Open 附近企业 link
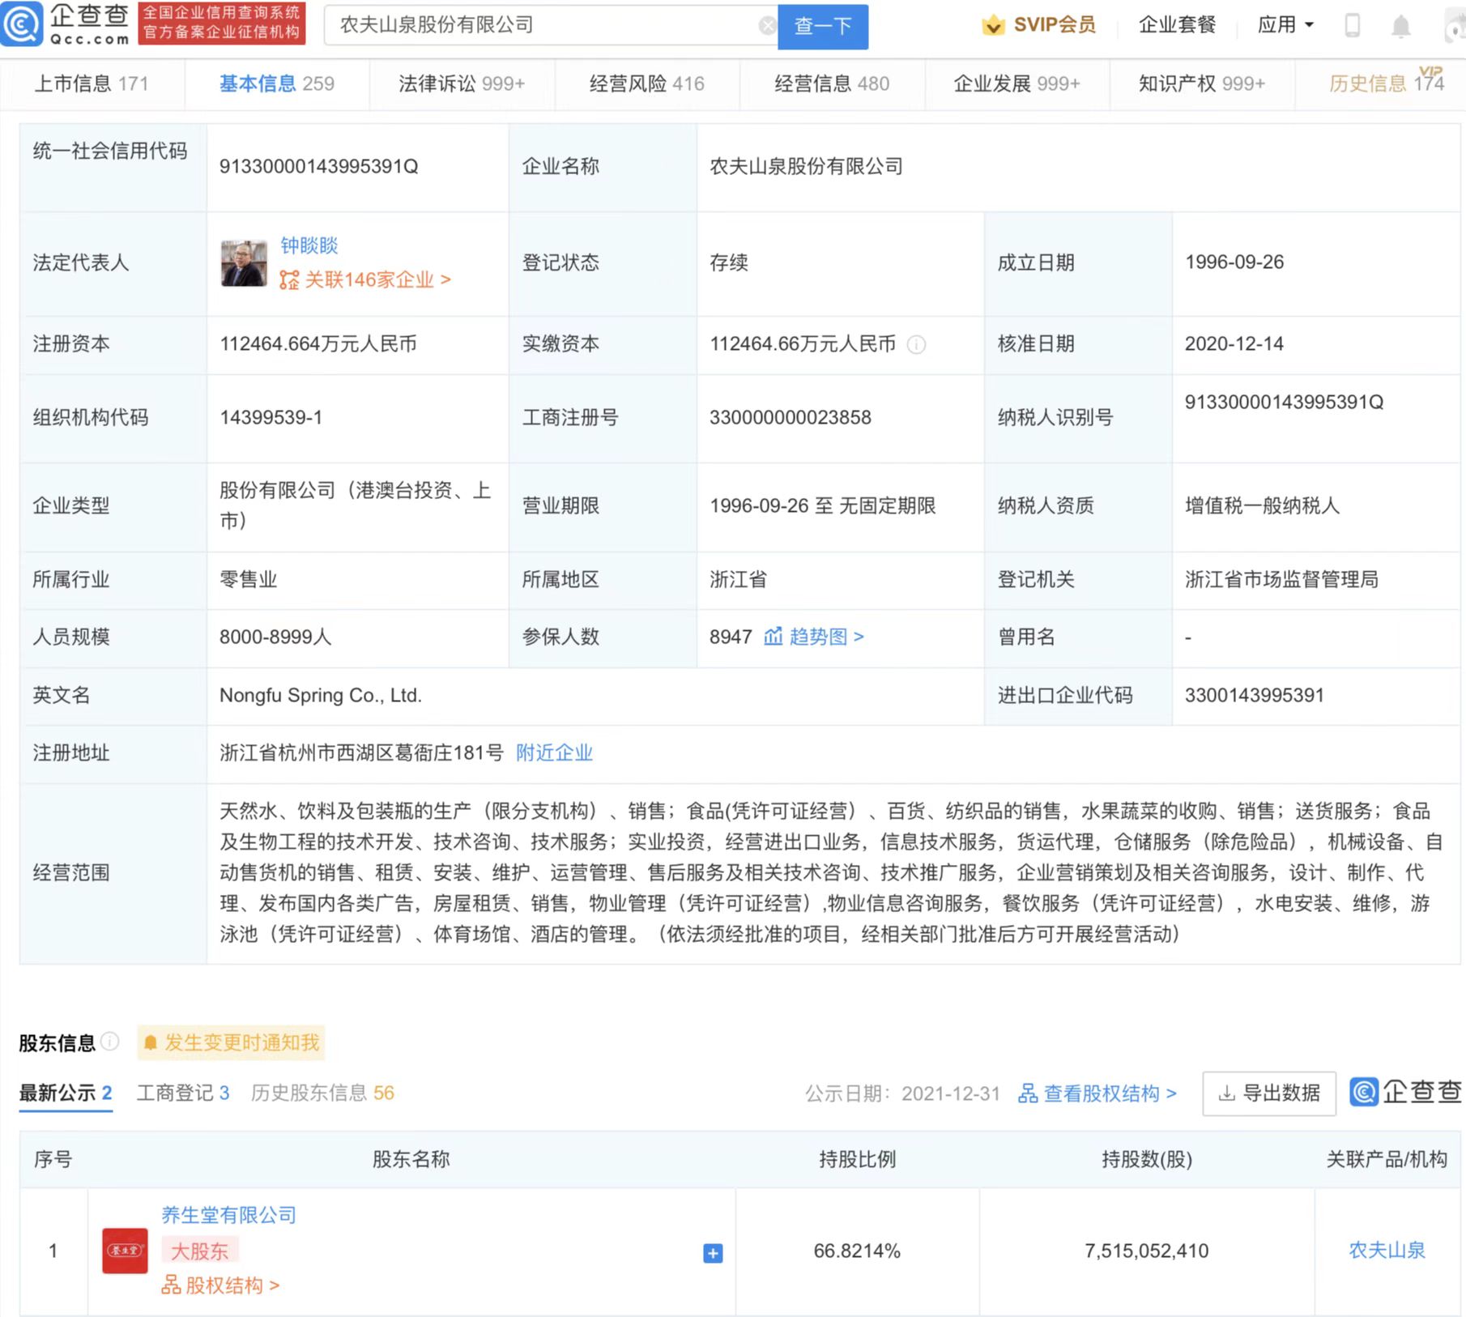This screenshot has height=1317, width=1466. click(x=555, y=753)
